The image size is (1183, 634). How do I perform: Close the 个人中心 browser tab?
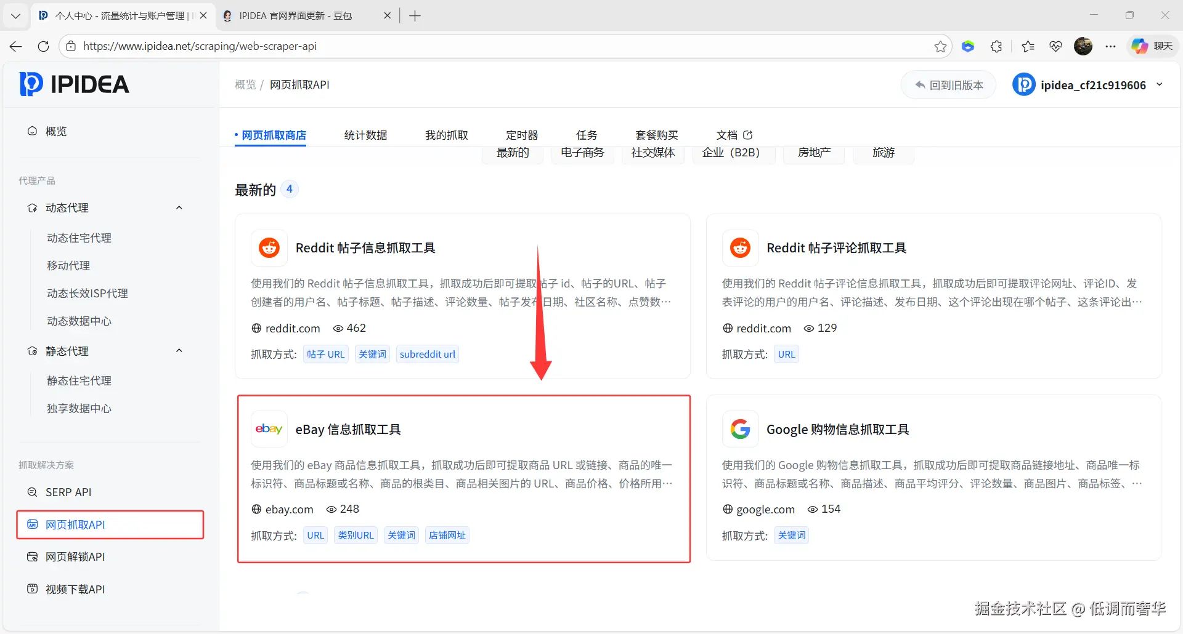pos(203,16)
